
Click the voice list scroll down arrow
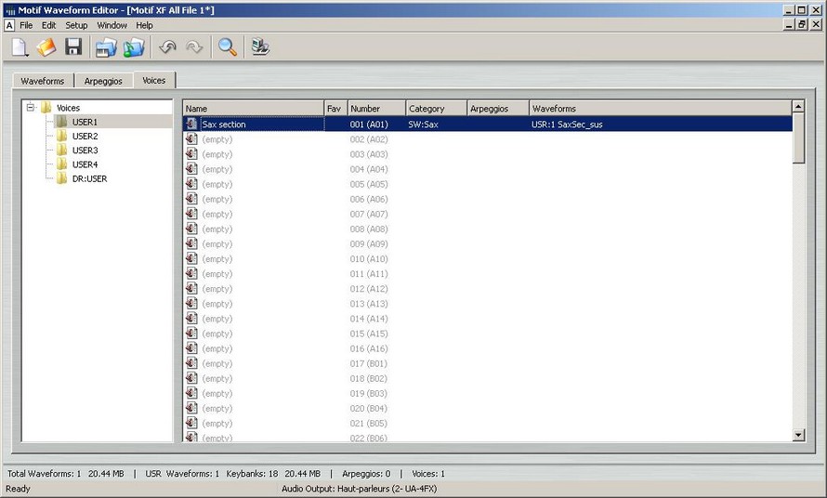click(798, 435)
